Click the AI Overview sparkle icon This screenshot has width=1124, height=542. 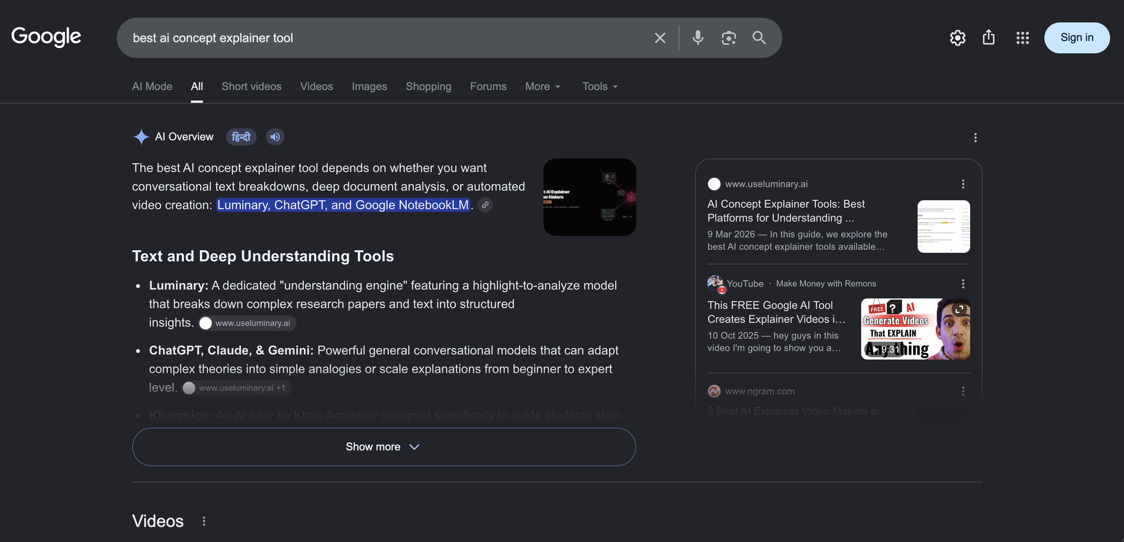[141, 137]
